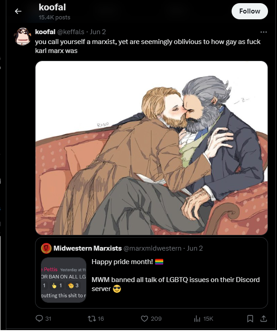
Task: Open the Midwestern Marxists avatar icon
Action: click(x=46, y=248)
